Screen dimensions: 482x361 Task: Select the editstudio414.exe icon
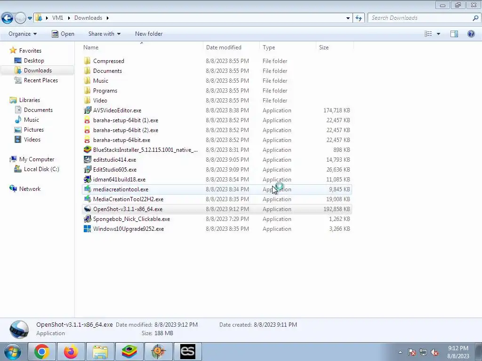[x=87, y=160]
